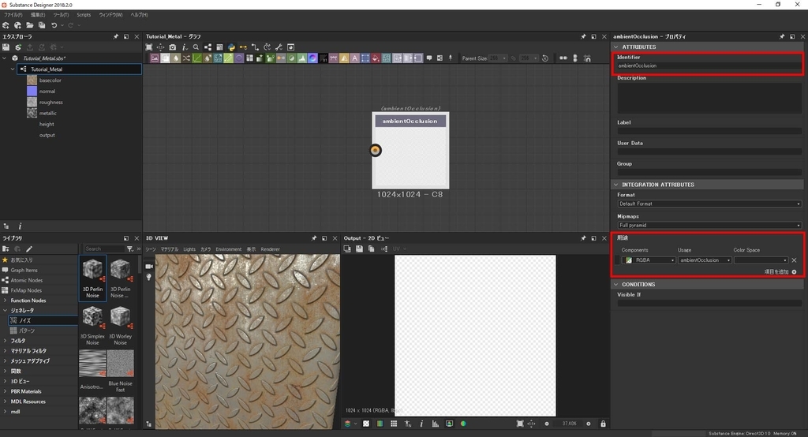The width and height of the screenshot is (808, 437).
Task: Click the camera icon in 3D View
Action: click(x=148, y=266)
